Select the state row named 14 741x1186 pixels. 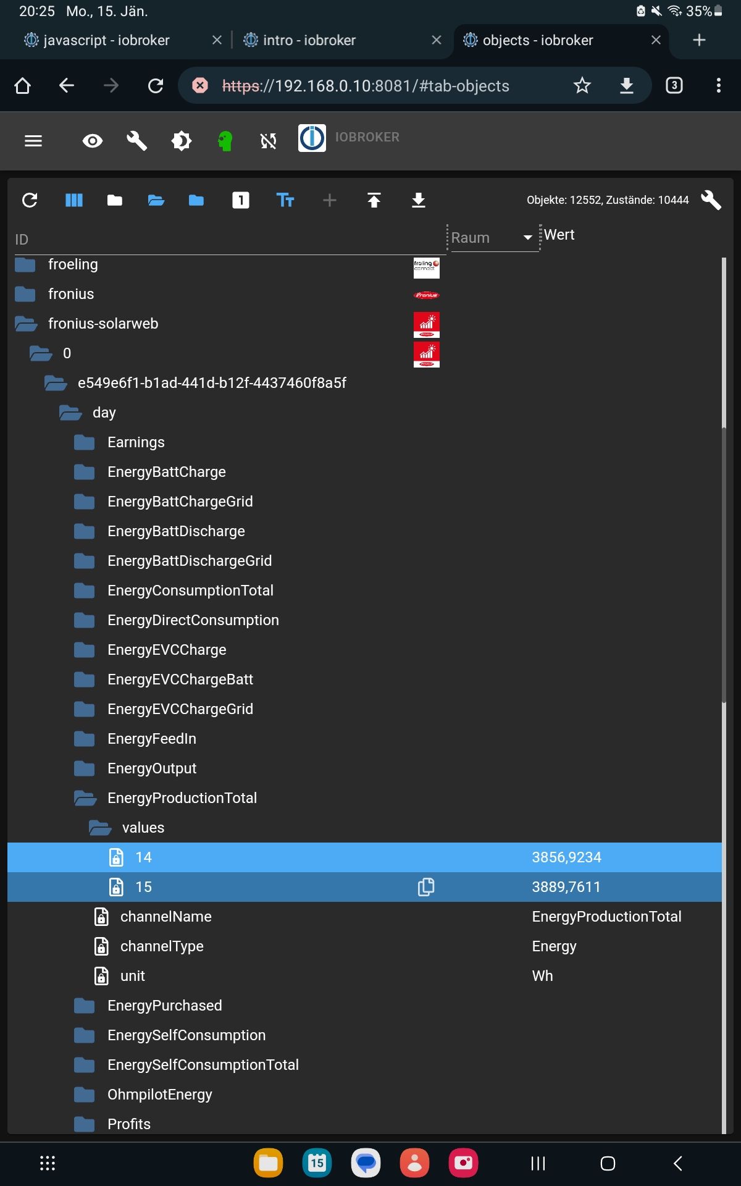click(143, 857)
